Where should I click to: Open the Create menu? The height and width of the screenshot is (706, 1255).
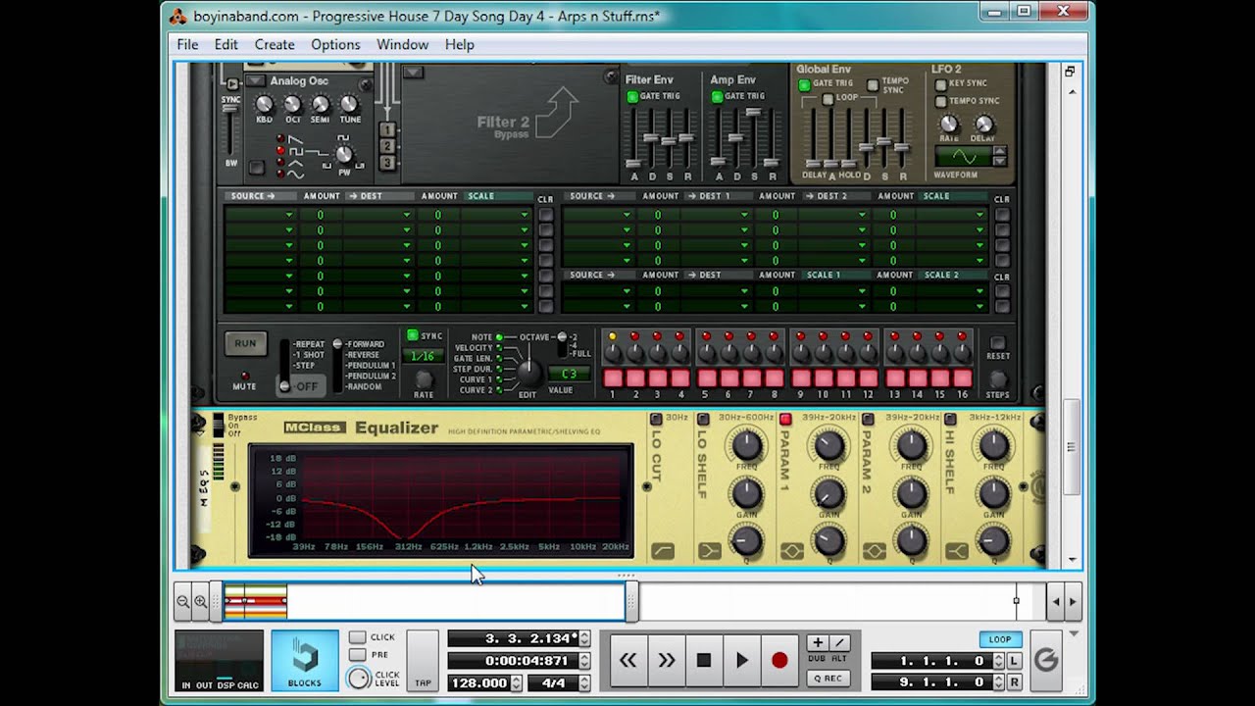[x=275, y=44]
